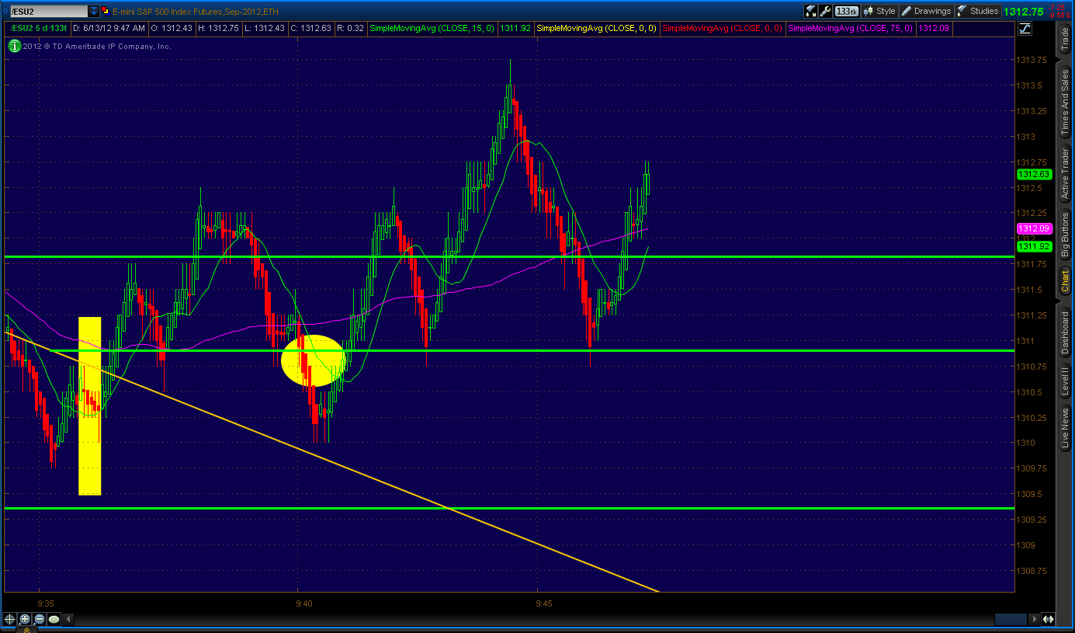Screen dimensions: 1075x633
Task: Click the 9:35 time axis label
Action: tap(45, 603)
